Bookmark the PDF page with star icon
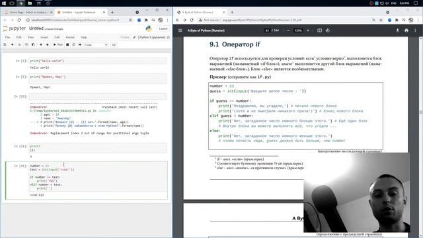Viewport: 423px width, 238px height. (381, 20)
